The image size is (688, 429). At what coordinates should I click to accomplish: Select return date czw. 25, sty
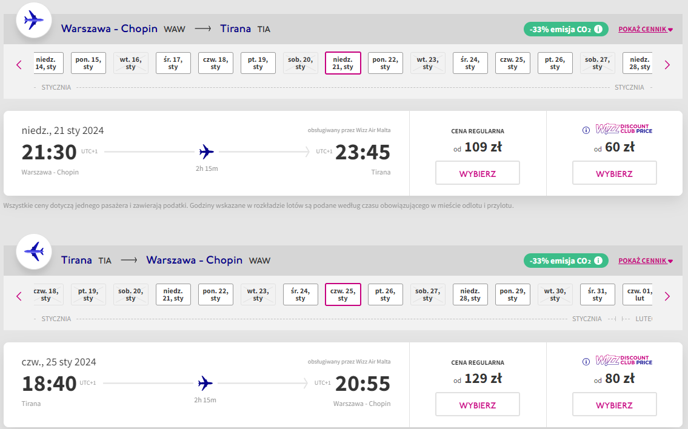pyautogui.click(x=342, y=294)
